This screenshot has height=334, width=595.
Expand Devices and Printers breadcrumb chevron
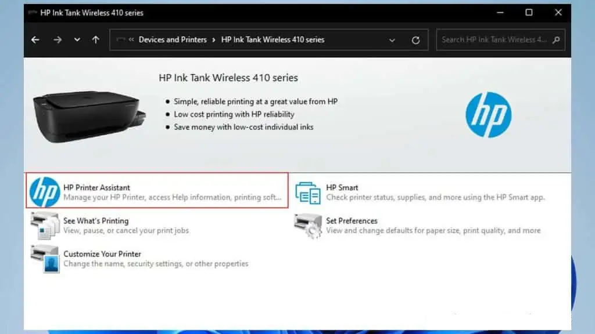click(x=214, y=40)
